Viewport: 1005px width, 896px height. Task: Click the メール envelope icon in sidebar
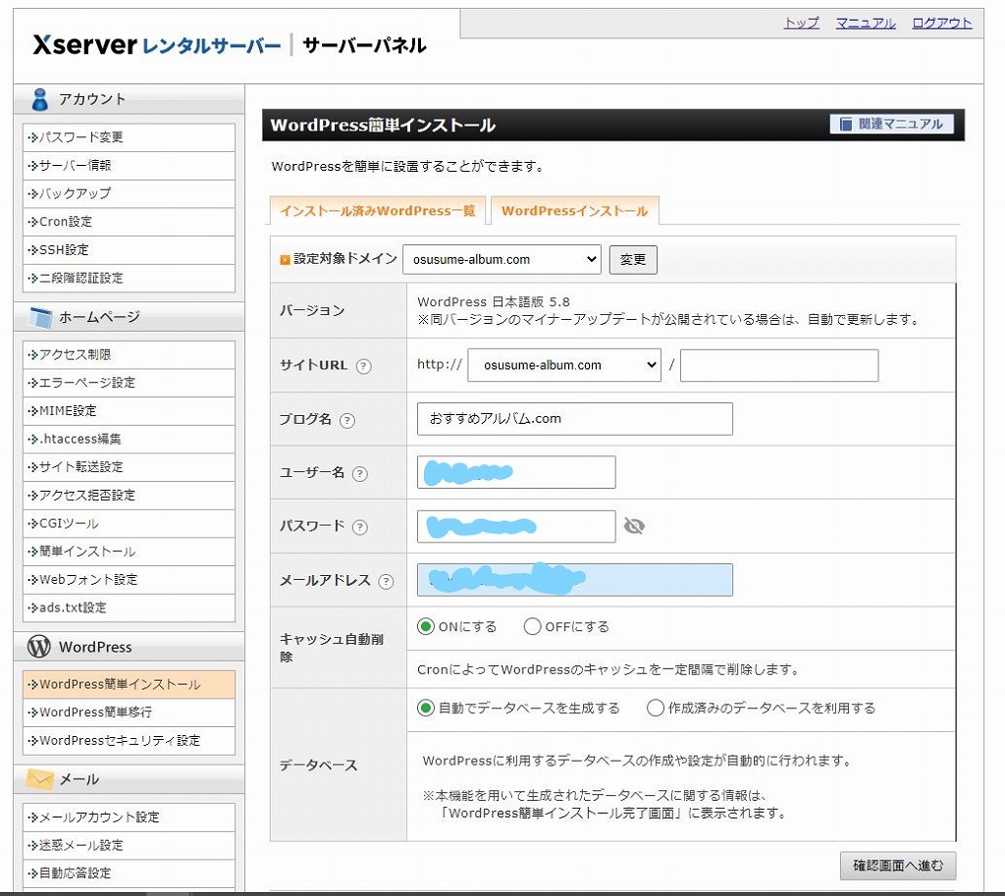click(39, 778)
